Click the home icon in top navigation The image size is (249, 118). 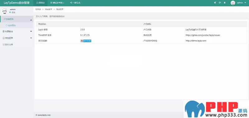coord(37,3)
